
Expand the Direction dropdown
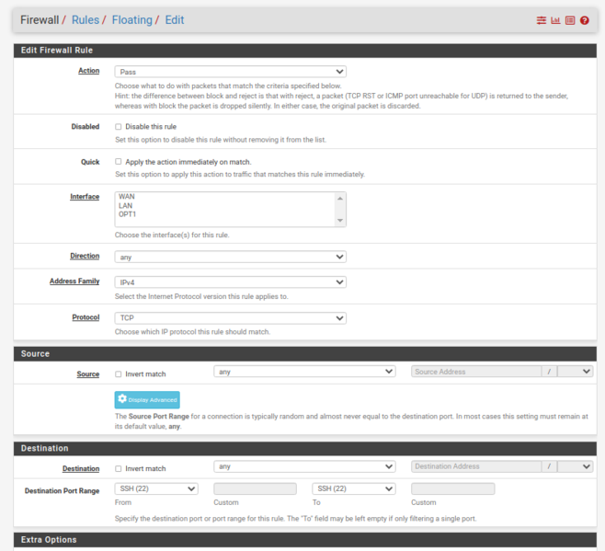click(230, 257)
